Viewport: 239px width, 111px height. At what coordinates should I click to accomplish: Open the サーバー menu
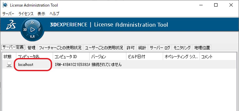[x=8, y=14]
